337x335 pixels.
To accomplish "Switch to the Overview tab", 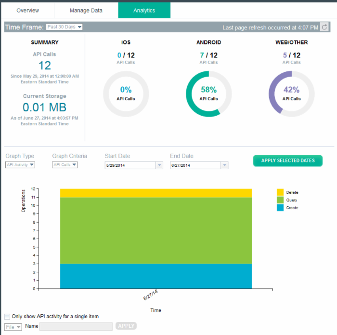I will tap(27, 10).
